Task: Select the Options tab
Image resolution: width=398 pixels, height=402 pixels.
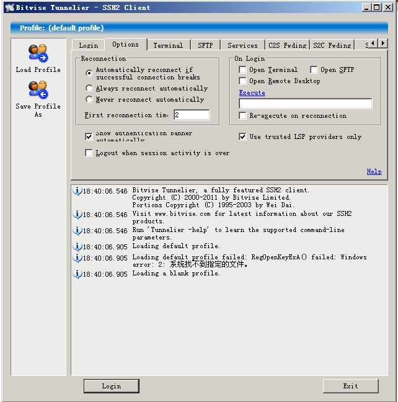Action: click(x=126, y=44)
